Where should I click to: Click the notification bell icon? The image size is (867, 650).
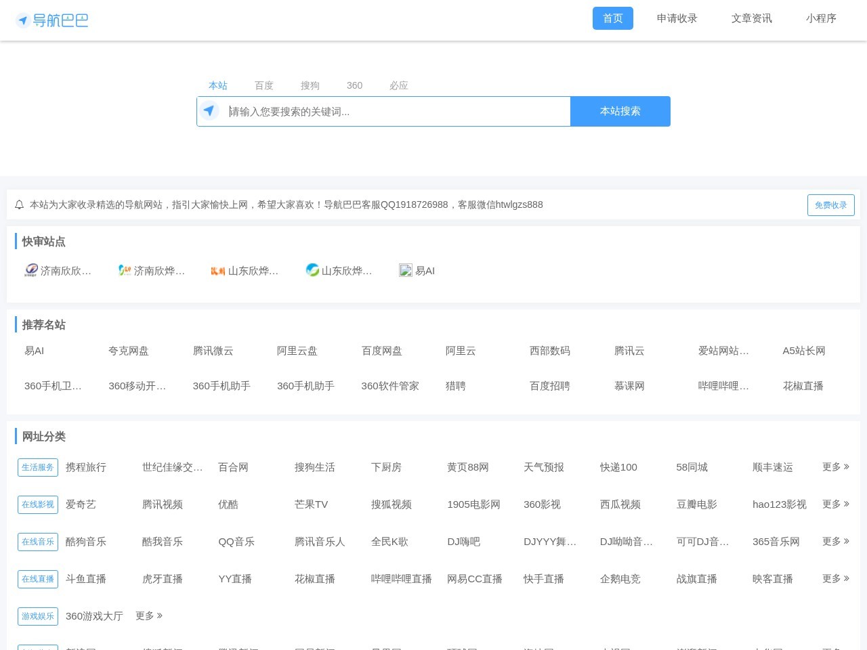click(x=19, y=204)
